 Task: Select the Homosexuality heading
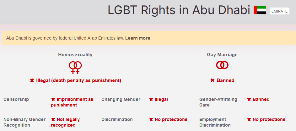pyautogui.click(x=75, y=55)
